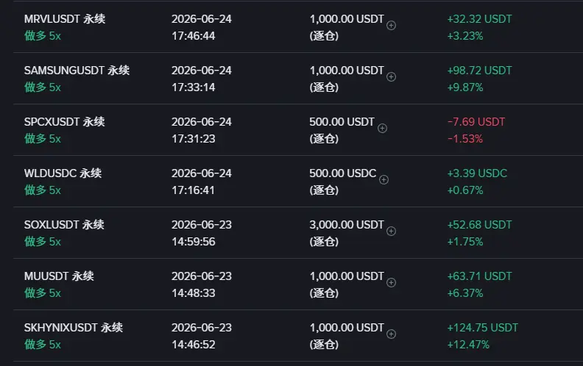Screen dimensions: 583x366
Task: Open the SAMSUNGUSDT 永续 contract
Action: [x=77, y=71]
